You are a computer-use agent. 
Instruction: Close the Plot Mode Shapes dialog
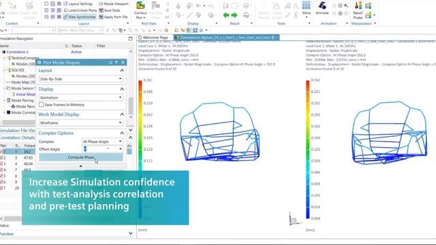pos(123,63)
